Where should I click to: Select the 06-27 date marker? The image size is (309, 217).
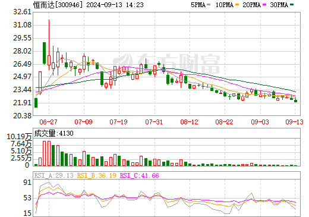click(x=48, y=122)
